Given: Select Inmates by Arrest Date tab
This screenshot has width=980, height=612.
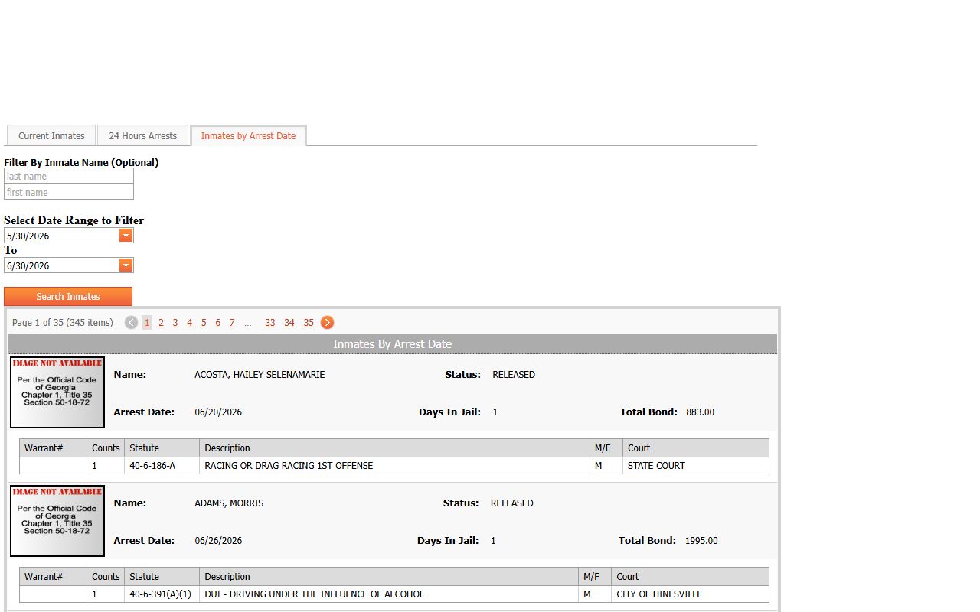Looking at the screenshot, I should pos(248,135).
